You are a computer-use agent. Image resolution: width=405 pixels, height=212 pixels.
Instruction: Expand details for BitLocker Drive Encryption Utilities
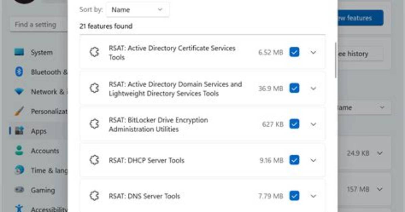click(313, 125)
